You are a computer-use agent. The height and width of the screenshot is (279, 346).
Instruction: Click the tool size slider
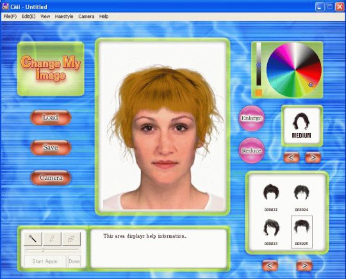pyautogui.click(x=52, y=250)
